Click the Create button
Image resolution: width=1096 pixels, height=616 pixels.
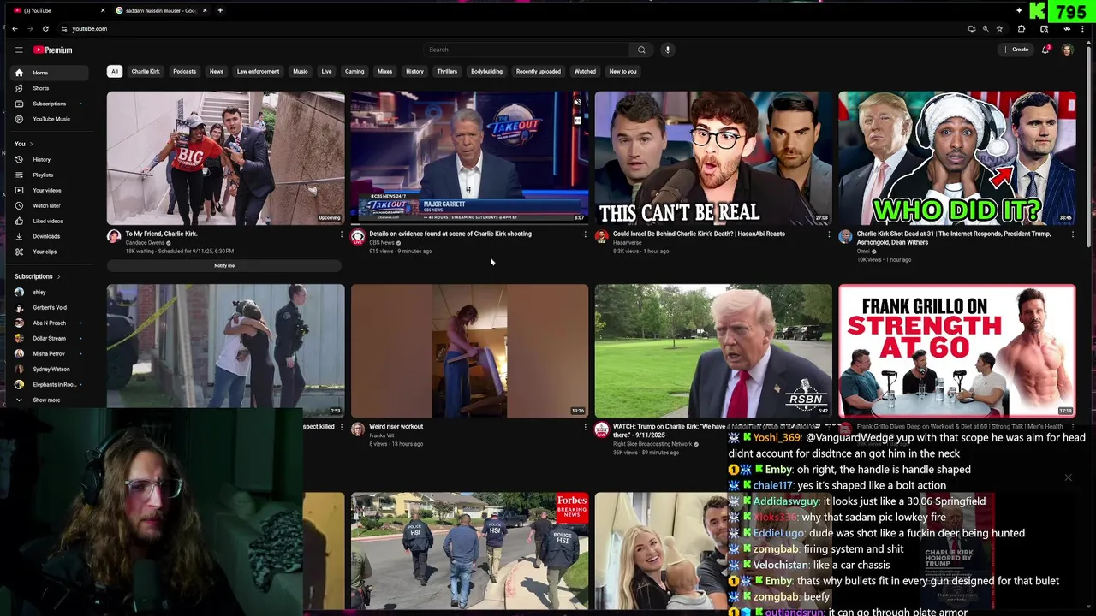tap(1016, 50)
